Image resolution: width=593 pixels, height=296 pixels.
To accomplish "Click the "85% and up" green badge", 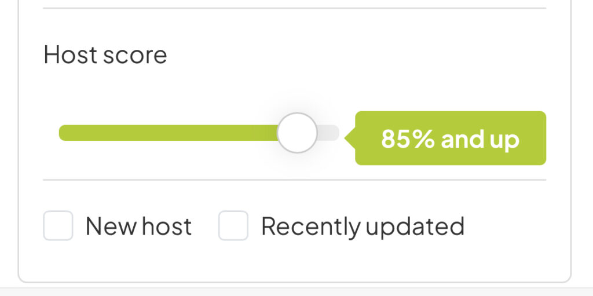I will (451, 138).
